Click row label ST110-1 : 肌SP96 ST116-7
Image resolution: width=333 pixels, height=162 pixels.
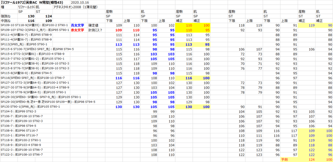pyautogui.click(x=19, y=135)
